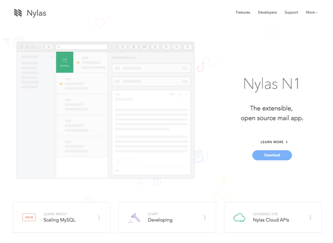
Task: Click the sidebar chevron in mail mockup
Action: click(x=51, y=57)
